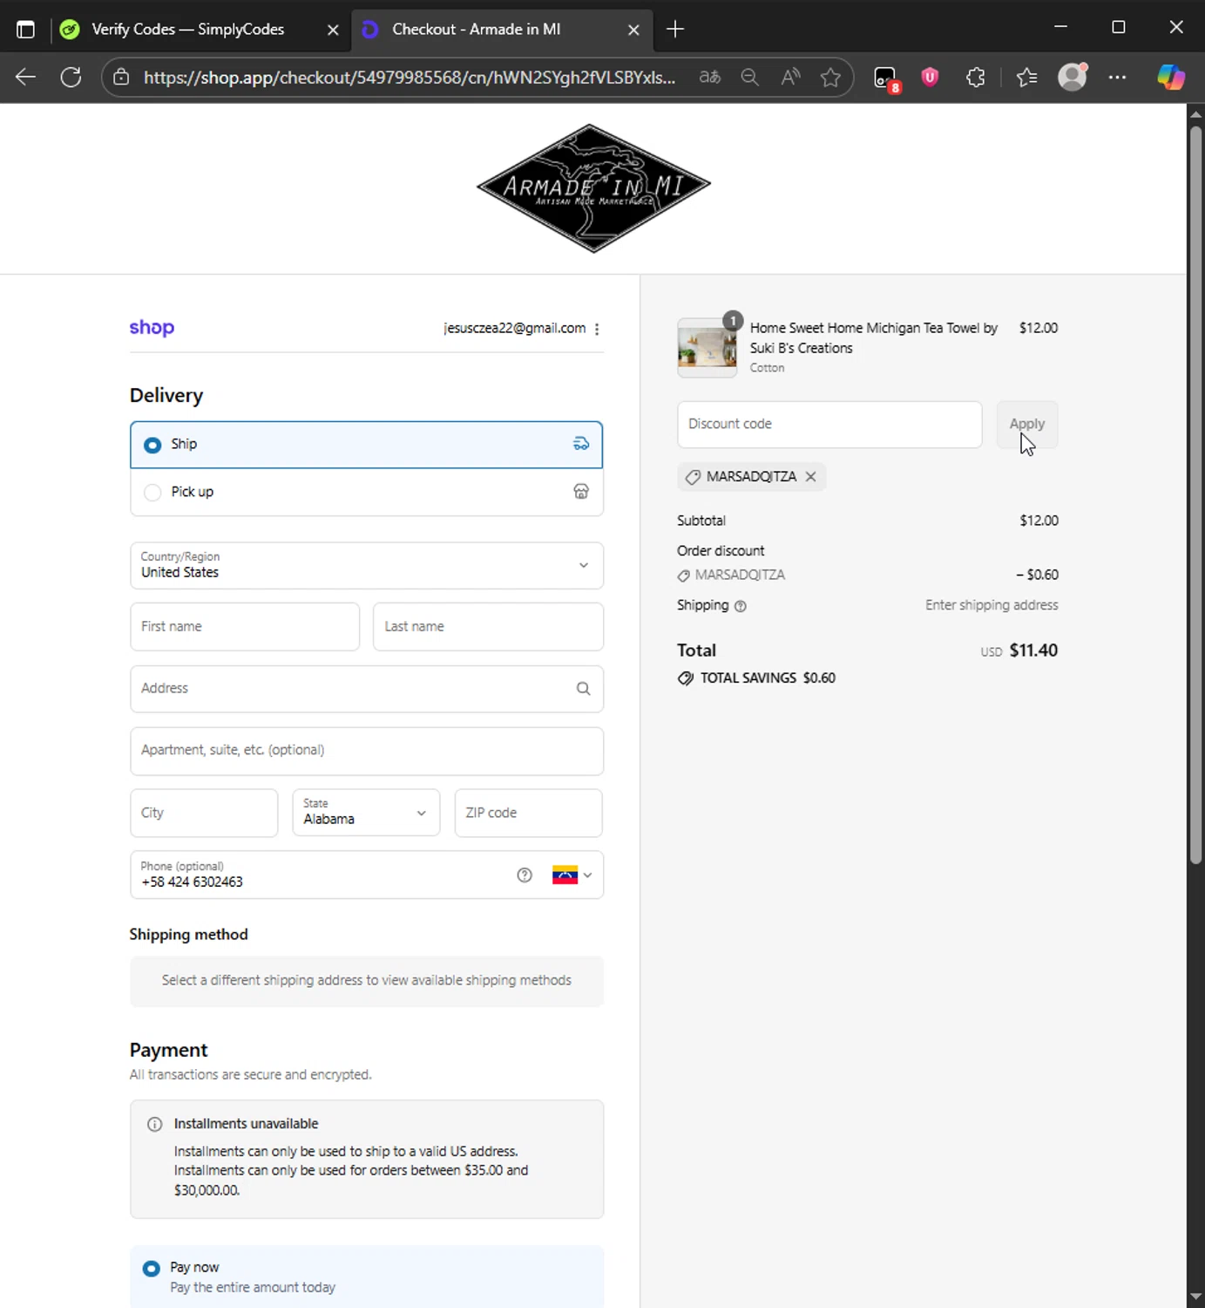The height and width of the screenshot is (1308, 1205).
Task: Open the extension with red badge 8
Action: pos(886,78)
